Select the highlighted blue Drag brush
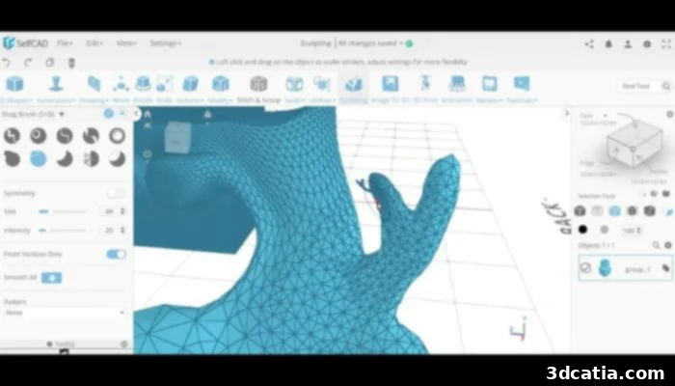The height and width of the screenshot is (386, 675). point(39,158)
